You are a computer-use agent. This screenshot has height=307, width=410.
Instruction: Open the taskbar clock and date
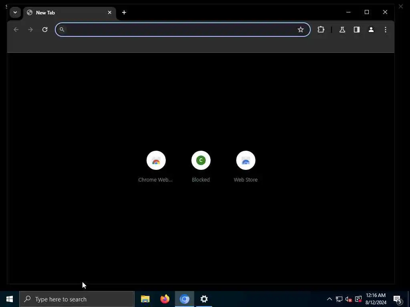pos(376,299)
